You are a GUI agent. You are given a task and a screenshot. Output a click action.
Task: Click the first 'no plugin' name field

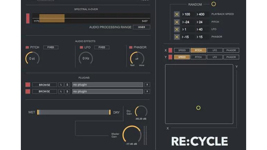click(x=107, y=85)
